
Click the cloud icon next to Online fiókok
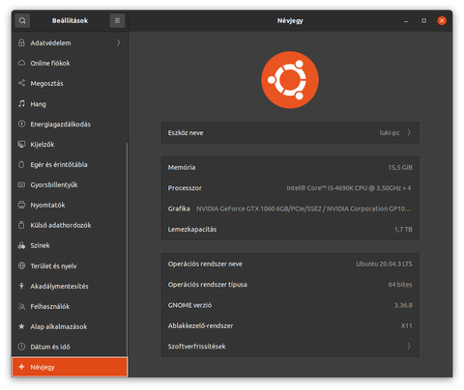point(21,63)
